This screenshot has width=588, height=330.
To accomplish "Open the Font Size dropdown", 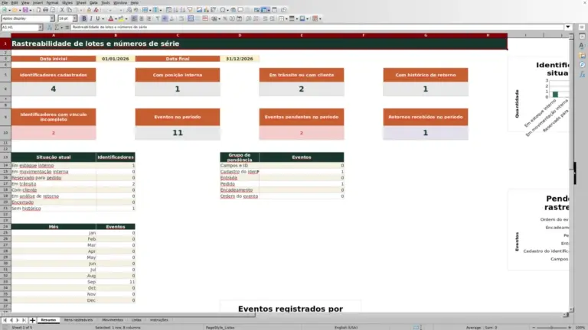I will point(74,18).
